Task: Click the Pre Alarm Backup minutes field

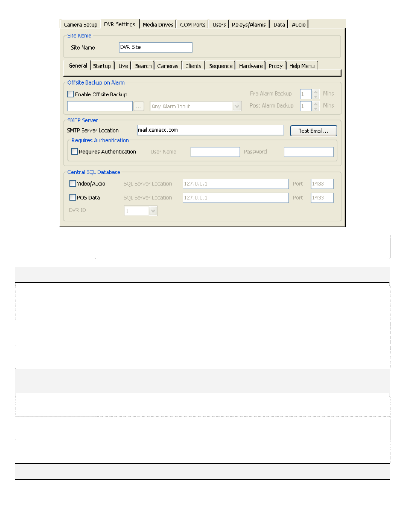Action: point(306,94)
